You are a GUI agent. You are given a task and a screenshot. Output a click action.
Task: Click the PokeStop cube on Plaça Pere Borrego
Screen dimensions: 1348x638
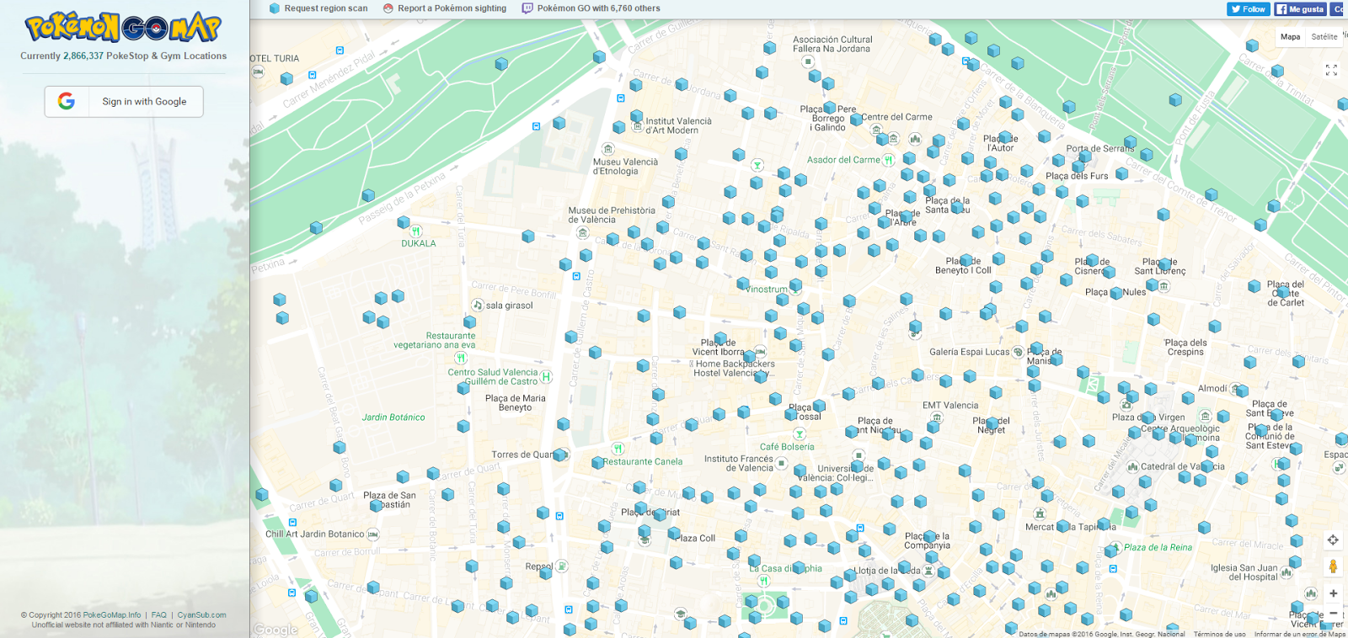point(830,108)
